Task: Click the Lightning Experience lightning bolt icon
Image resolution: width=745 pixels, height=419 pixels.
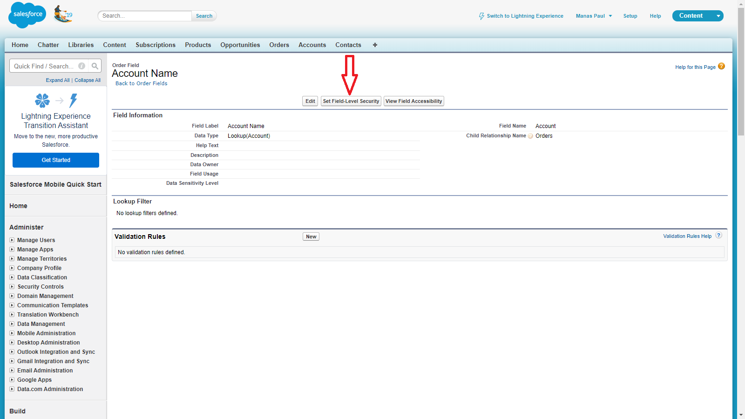Action: (73, 101)
